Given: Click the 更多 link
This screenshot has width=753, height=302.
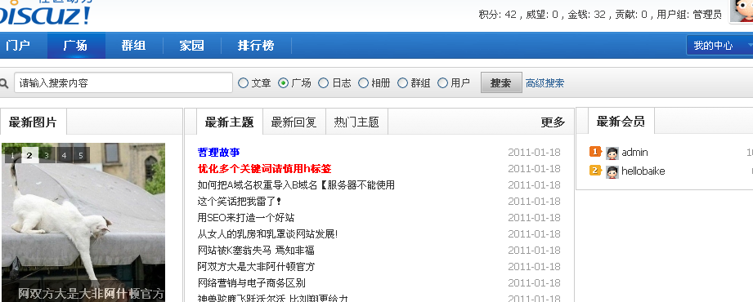Looking at the screenshot, I should click(554, 122).
